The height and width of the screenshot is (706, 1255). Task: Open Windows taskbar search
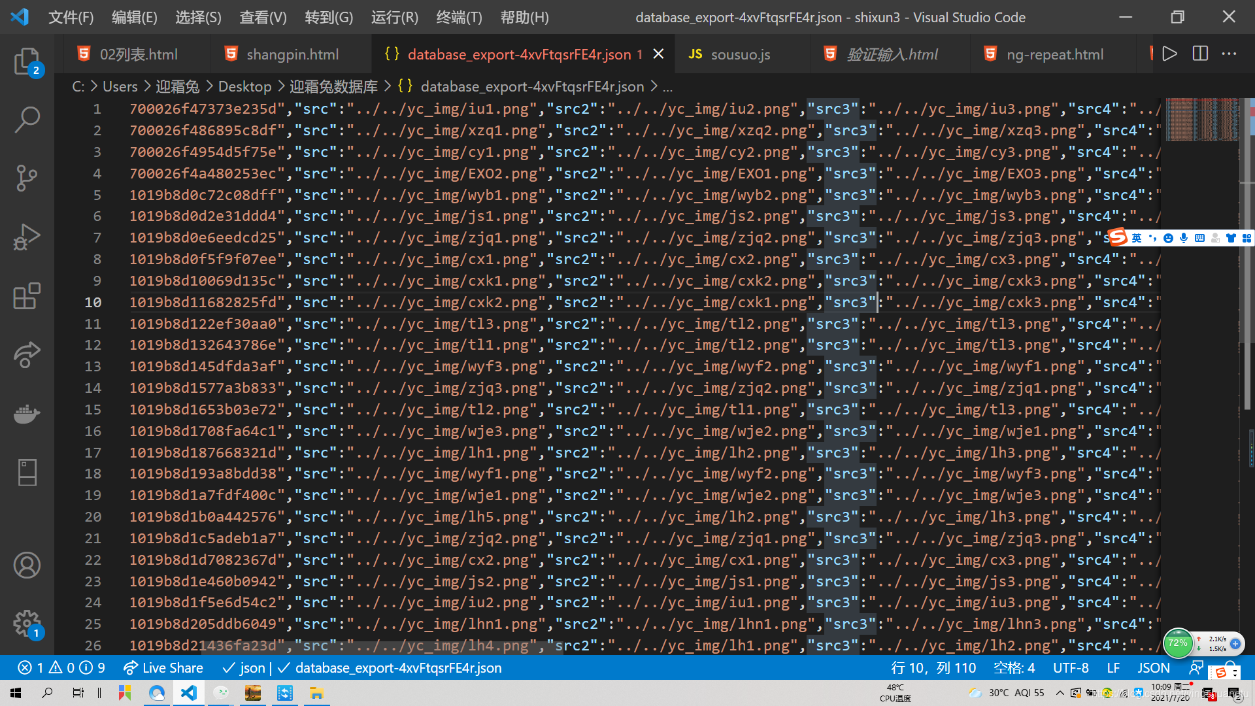click(47, 693)
